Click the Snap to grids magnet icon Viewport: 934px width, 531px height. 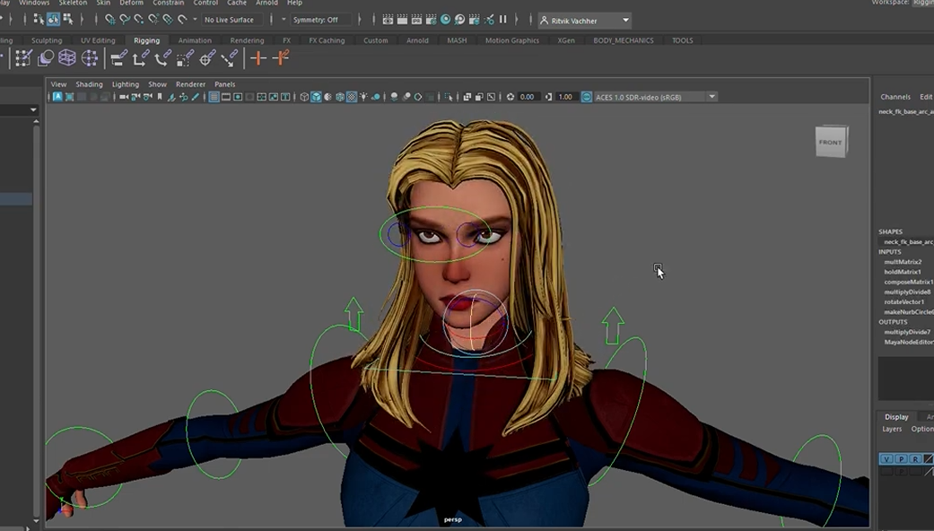click(109, 20)
